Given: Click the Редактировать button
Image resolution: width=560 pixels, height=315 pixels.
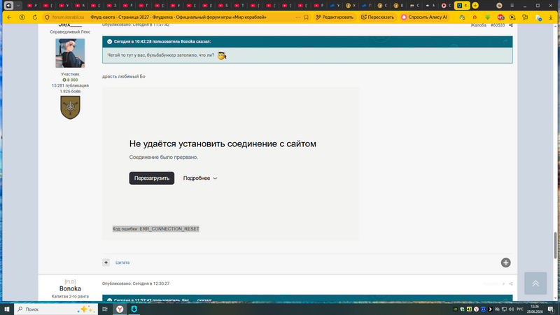Looking at the screenshot, I should tap(335, 17).
